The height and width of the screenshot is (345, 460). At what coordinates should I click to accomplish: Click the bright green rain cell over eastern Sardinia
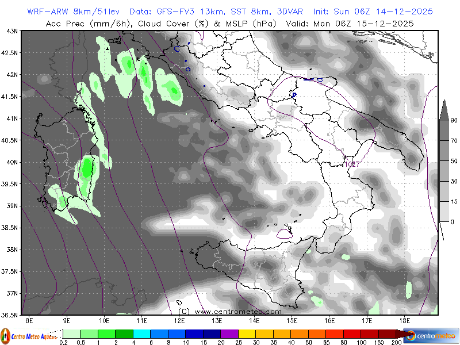tap(87, 168)
